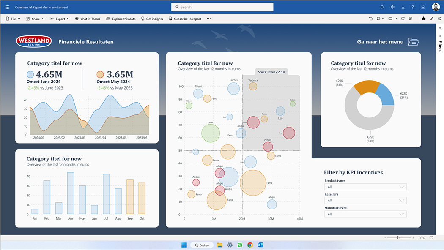Mark the report as favorite with the star
The width and height of the screenshot is (444, 250).
click(x=423, y=19)
